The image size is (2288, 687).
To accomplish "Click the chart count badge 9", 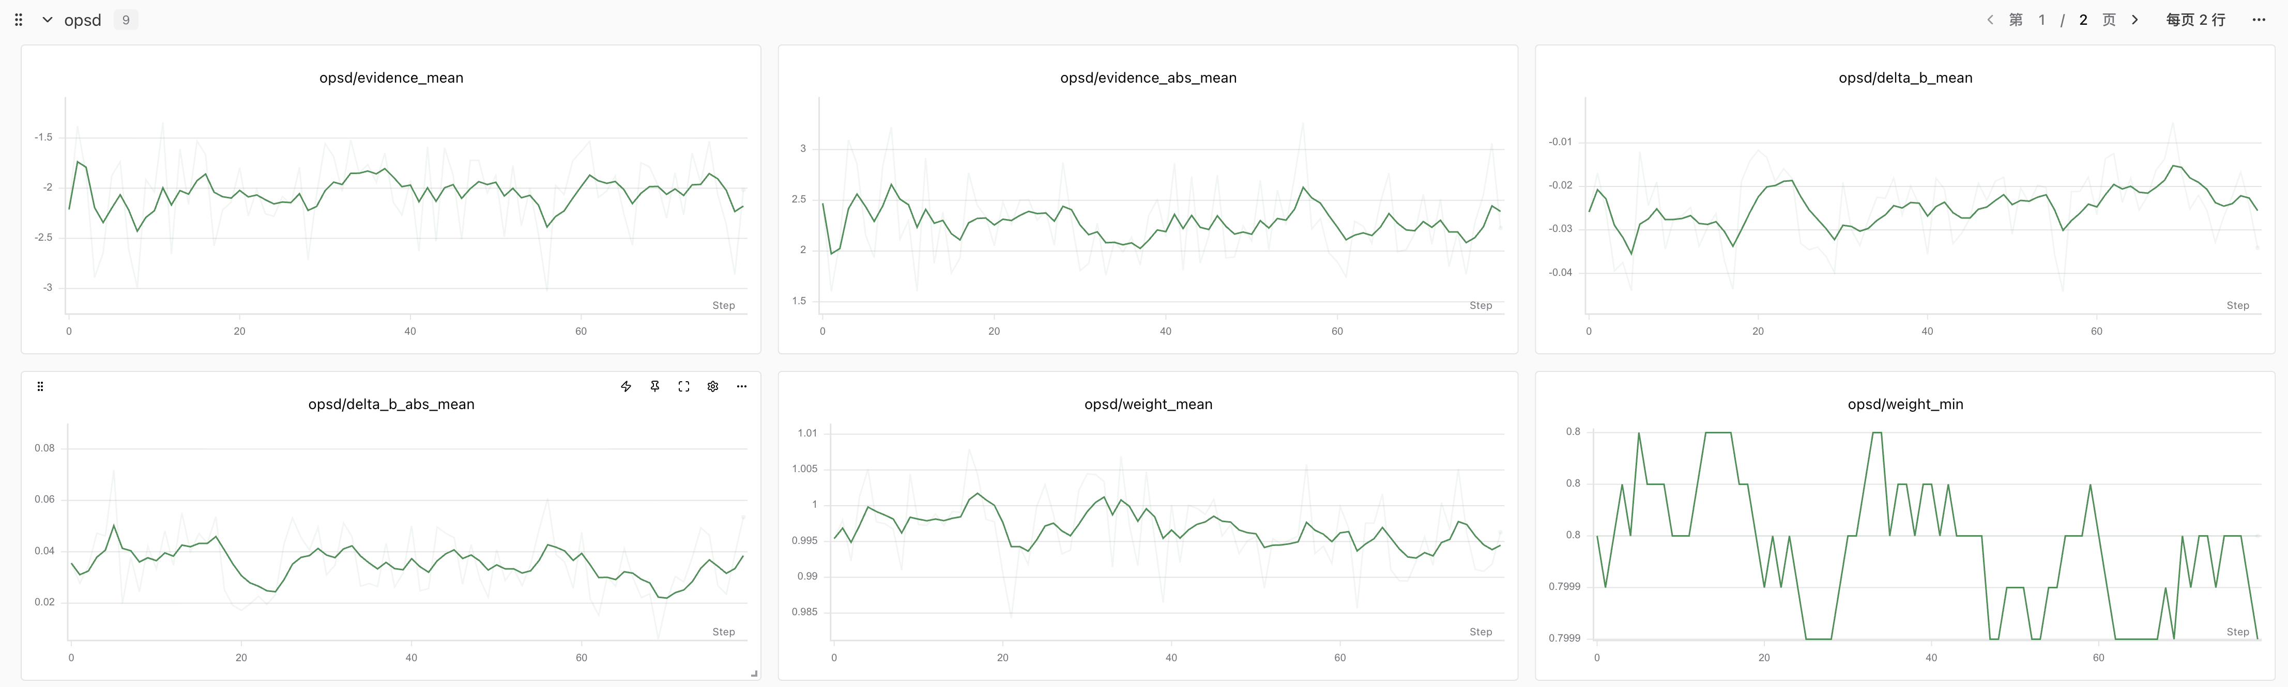I will click(126, 20).
